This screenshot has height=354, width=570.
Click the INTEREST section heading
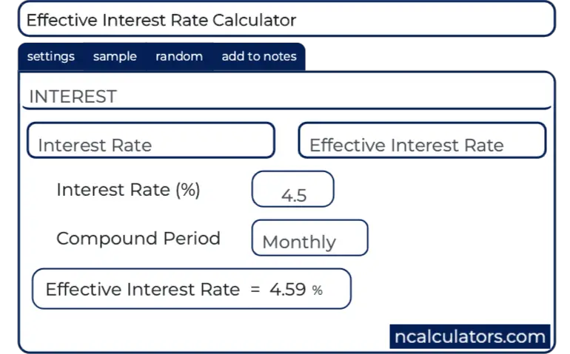coord(73,97)
